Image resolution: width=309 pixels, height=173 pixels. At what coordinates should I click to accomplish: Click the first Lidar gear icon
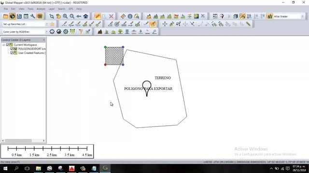point(52,32)
